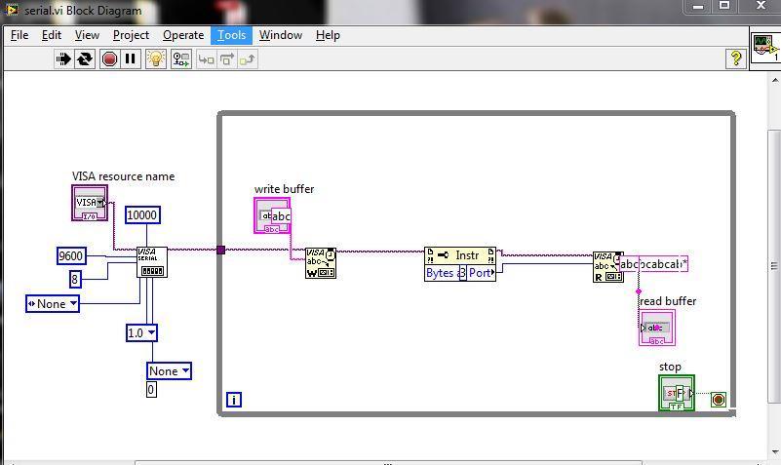Open the Tools menu
Screen dimensions: 781x465
232,35
